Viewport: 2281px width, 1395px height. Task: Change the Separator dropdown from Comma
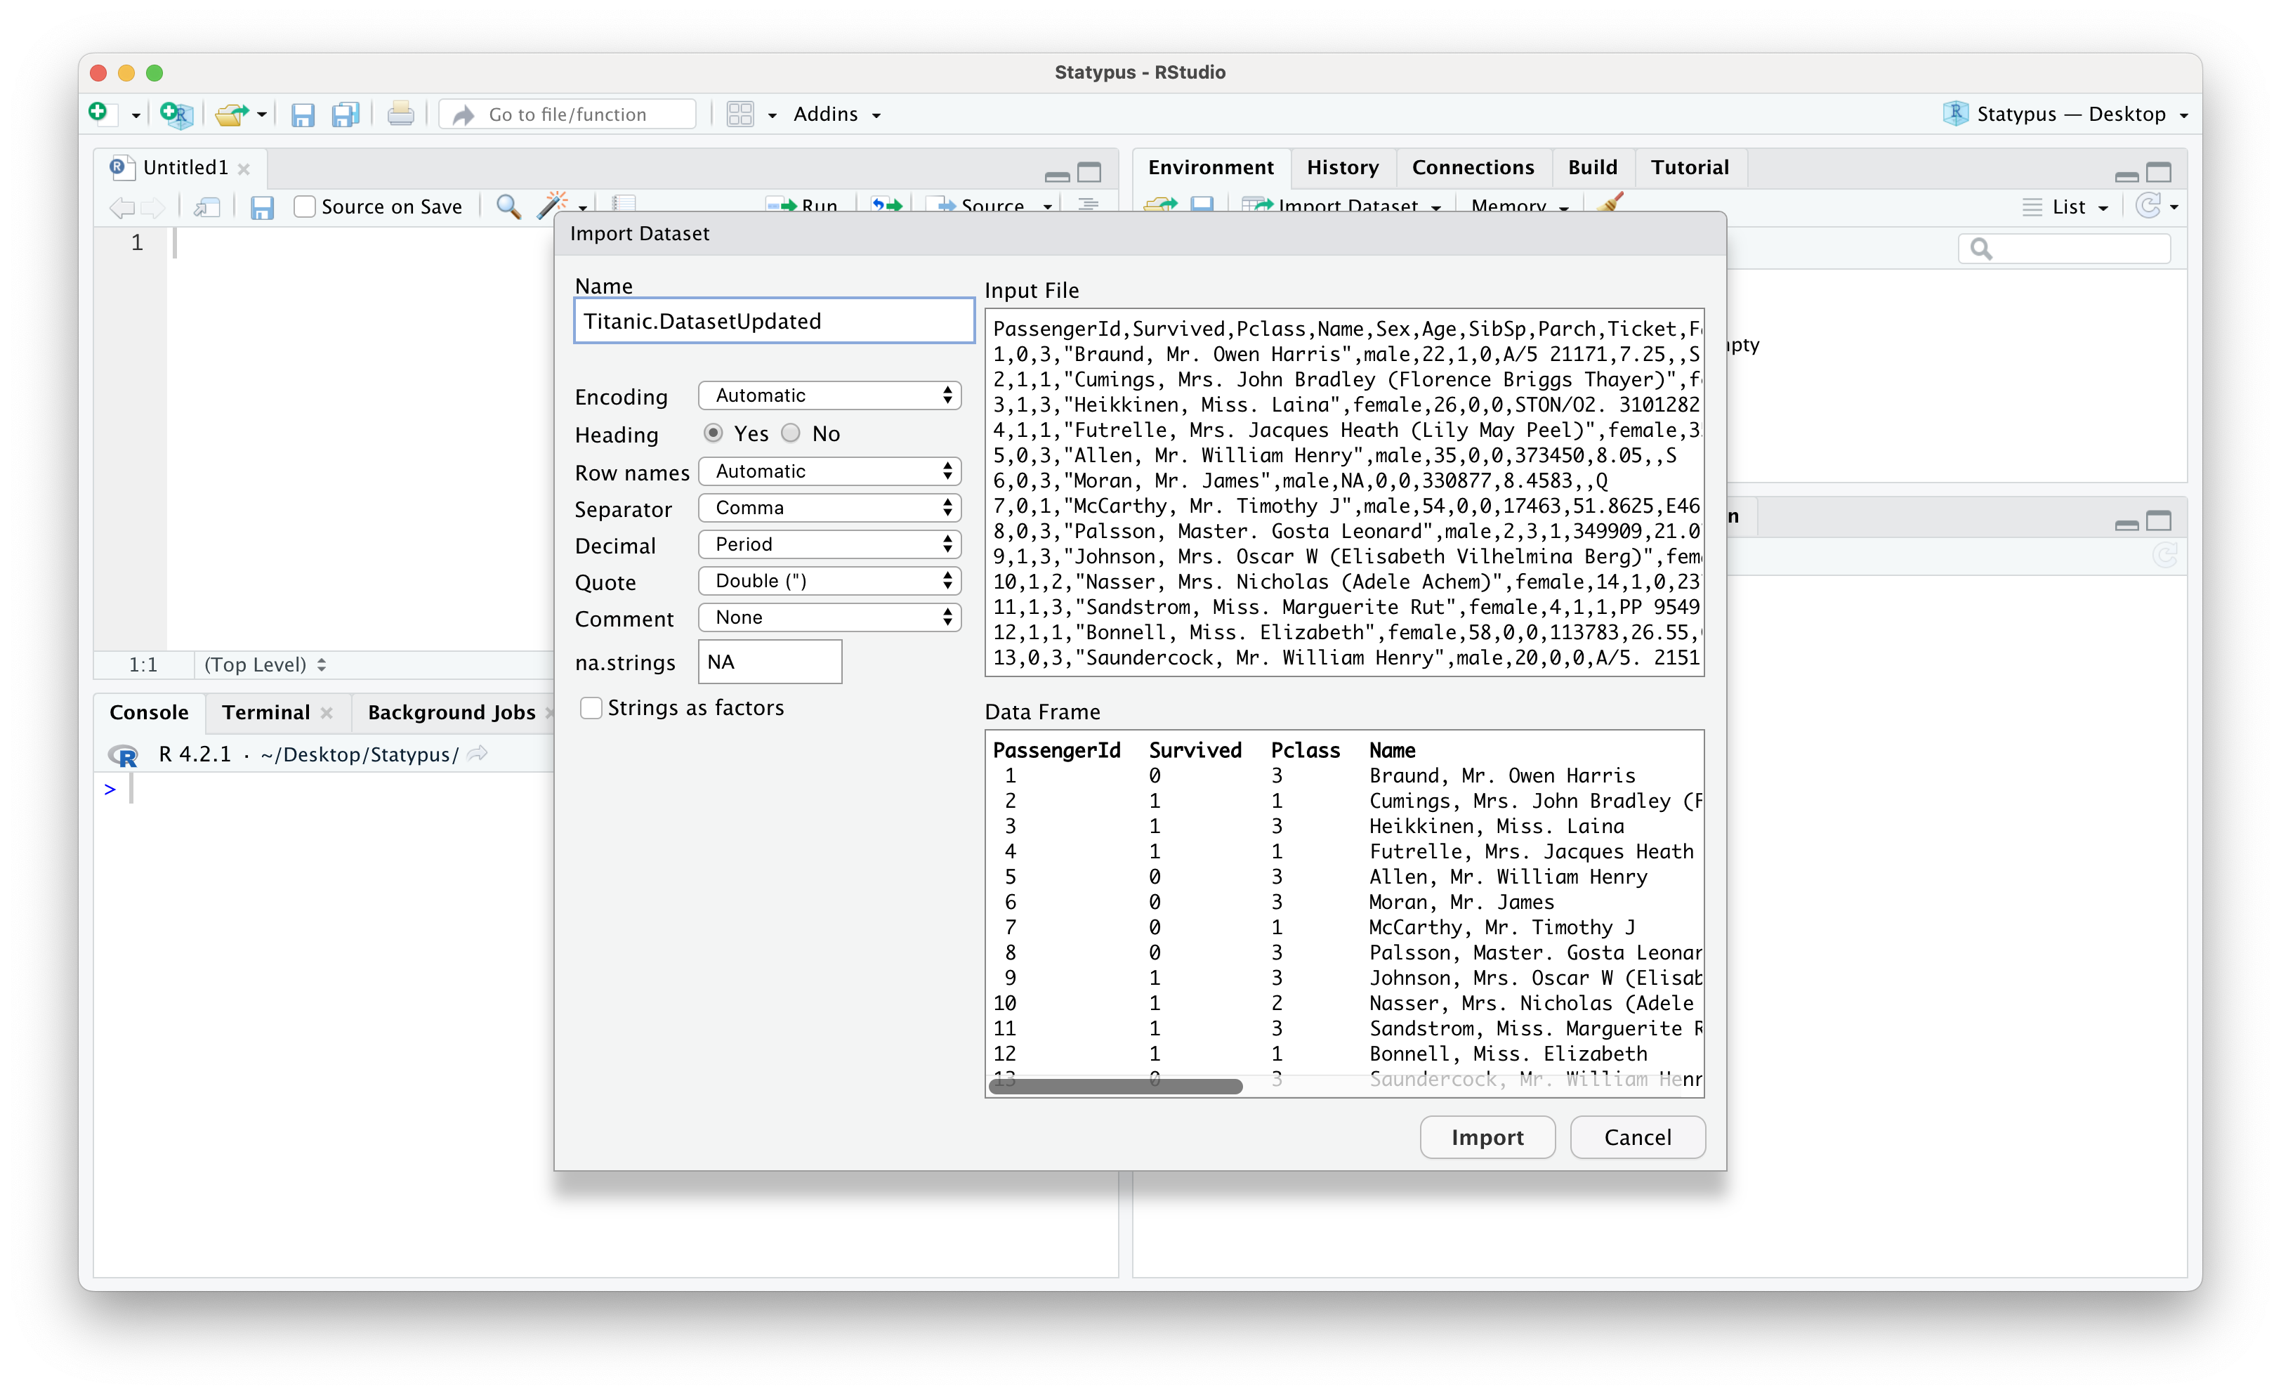pyautogui.click(x=829, y=507)
